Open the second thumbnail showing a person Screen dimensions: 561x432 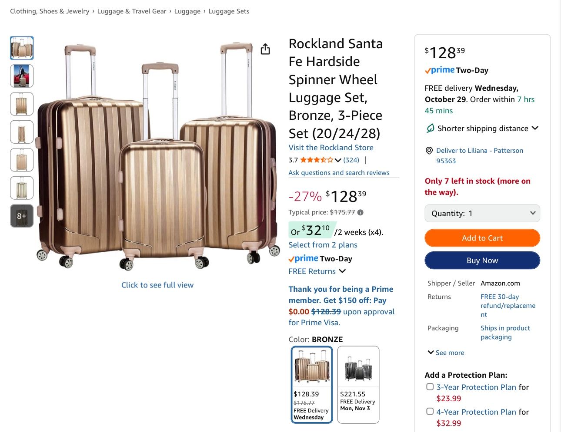coord(22,76)
